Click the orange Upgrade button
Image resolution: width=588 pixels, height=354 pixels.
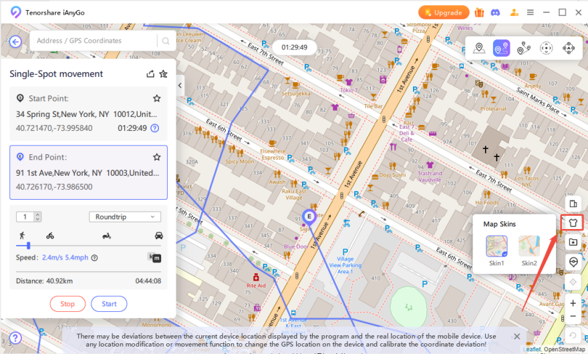pyautogui.click(x=442, y=12)
